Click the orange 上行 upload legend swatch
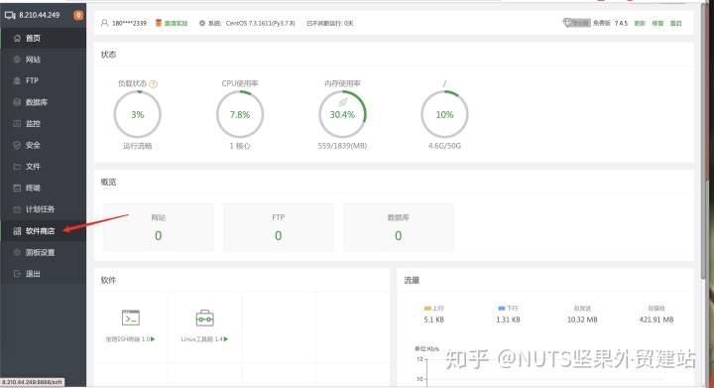 point(427,309)
